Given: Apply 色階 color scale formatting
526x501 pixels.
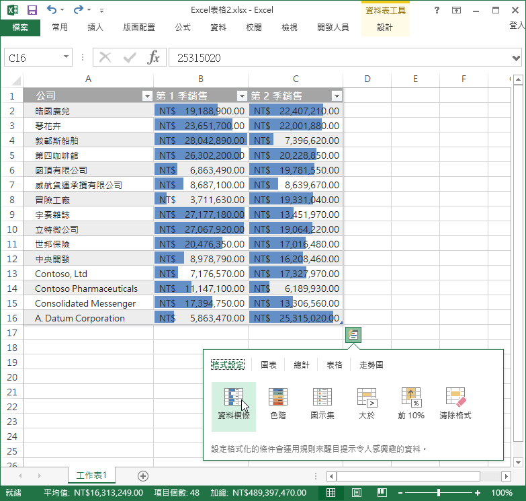Looking at the screenshot, I should pos(278,404).
